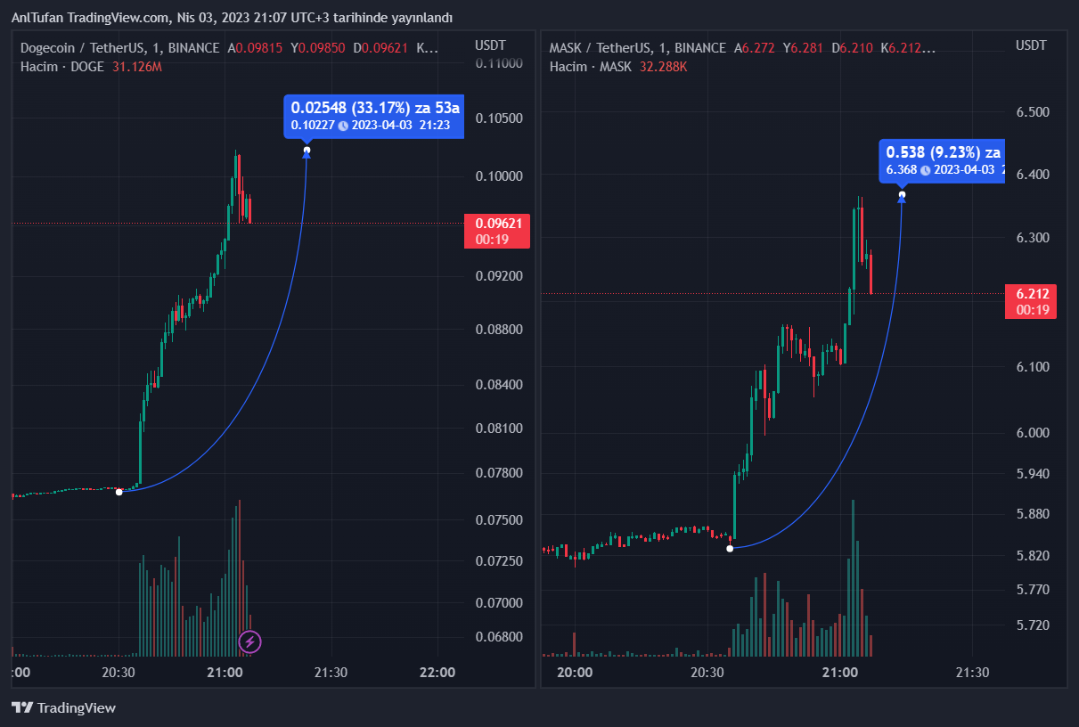The image size is (1079, 727).
Task: Click the purple lightning bolt icon
Action: [250, 641]
